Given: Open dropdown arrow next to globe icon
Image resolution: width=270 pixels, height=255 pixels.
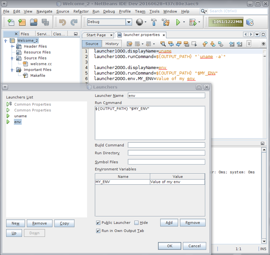Looking at the screenshot, I should click(145, 22).
